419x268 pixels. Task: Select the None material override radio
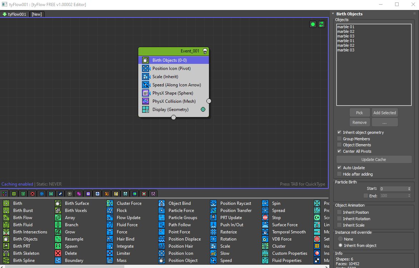(340, 239)
